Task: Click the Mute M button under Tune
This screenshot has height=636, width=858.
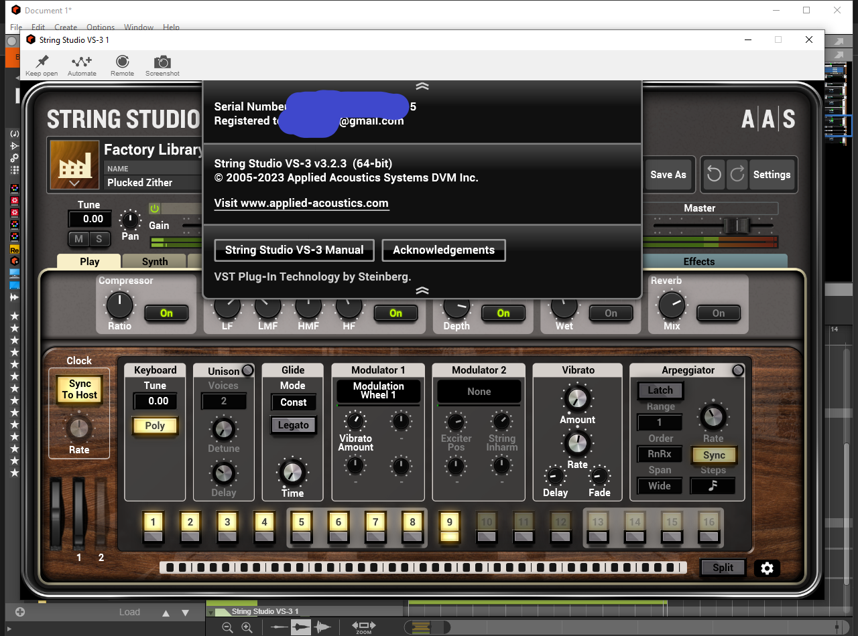Action: tap(79, 239)
